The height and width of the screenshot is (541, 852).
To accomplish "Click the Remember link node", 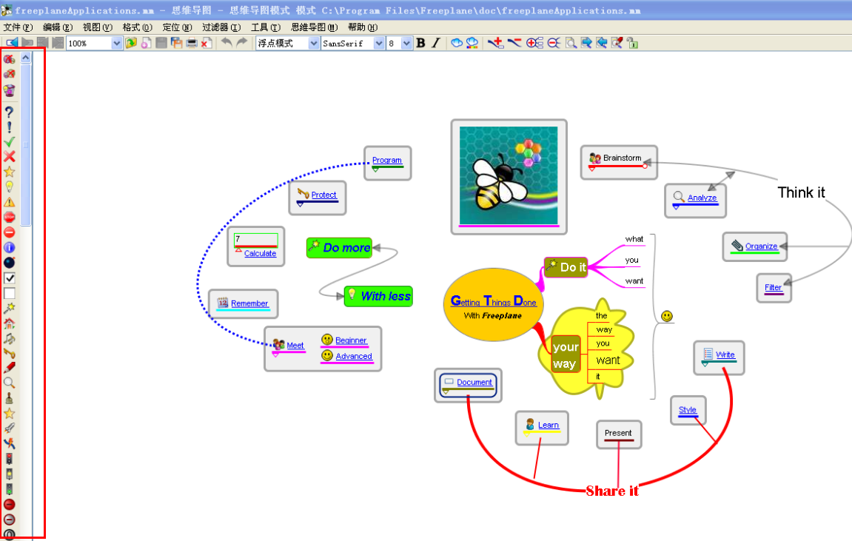I will pyautogui.click(x=249, y=303).
